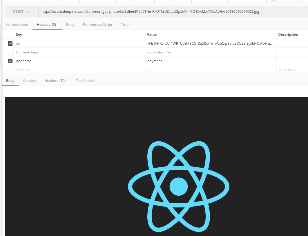The width and height of the screenshot is (308, 236).
Task: Click the payment value cell
Action: 211,61
